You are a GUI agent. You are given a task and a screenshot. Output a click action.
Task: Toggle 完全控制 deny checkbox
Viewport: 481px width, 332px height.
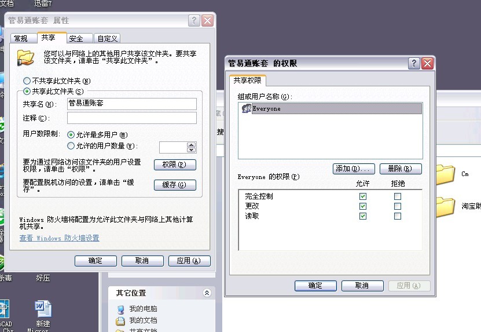click(x=398, y=196)
